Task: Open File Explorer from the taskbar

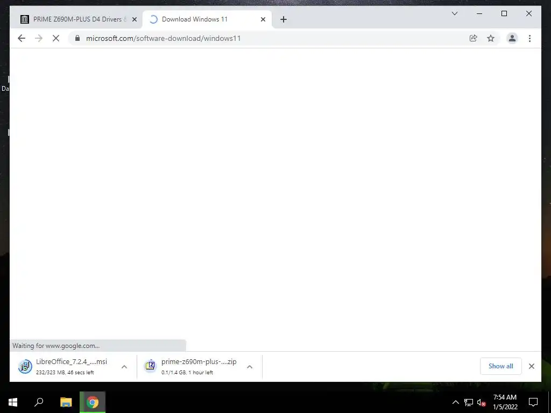Action: [x=66, y=402]
